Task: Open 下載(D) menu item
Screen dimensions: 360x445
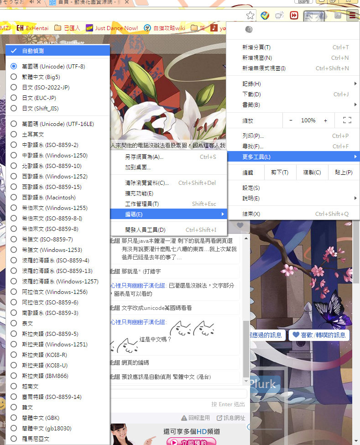Action: tap(293, 94)
